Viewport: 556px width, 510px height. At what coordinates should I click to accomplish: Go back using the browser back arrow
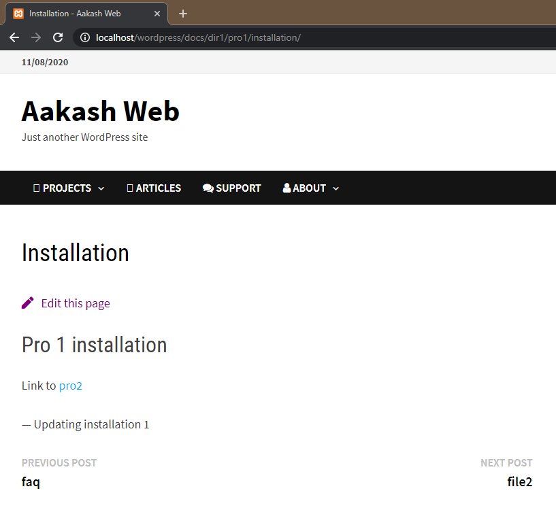(x=14, y=37)
